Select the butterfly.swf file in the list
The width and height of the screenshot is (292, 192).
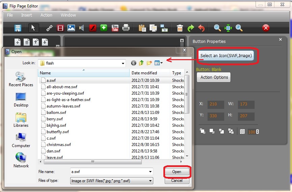coord(58,132)
